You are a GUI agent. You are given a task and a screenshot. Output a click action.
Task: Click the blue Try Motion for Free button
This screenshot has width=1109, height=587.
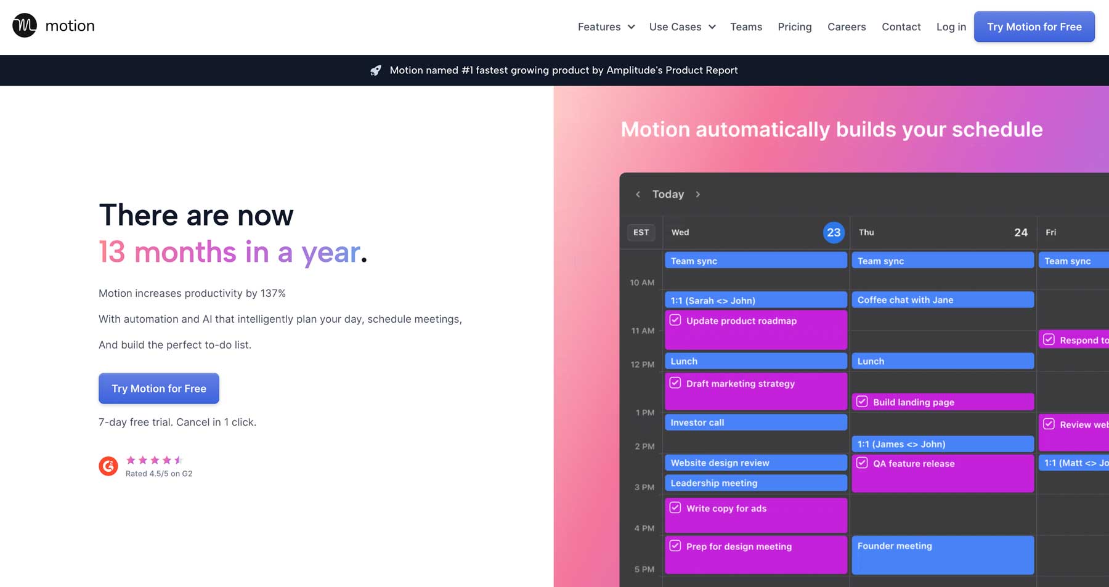tap(1034, 26)
